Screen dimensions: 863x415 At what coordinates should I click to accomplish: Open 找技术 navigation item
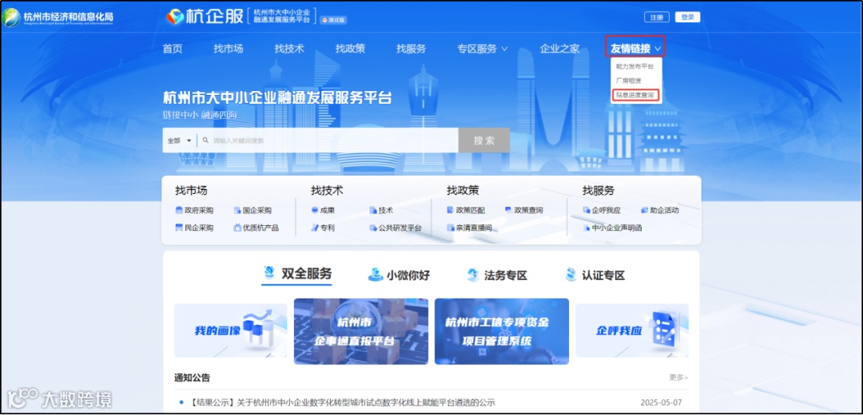click(289, 49)
